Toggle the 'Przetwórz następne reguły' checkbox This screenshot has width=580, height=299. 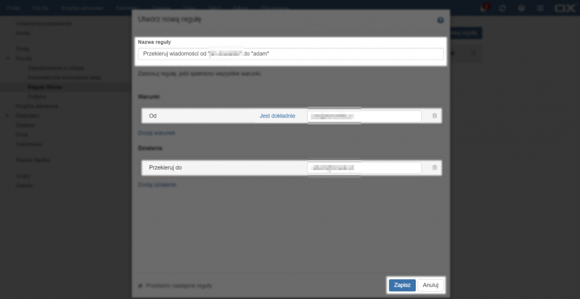(x=141, y=285)
